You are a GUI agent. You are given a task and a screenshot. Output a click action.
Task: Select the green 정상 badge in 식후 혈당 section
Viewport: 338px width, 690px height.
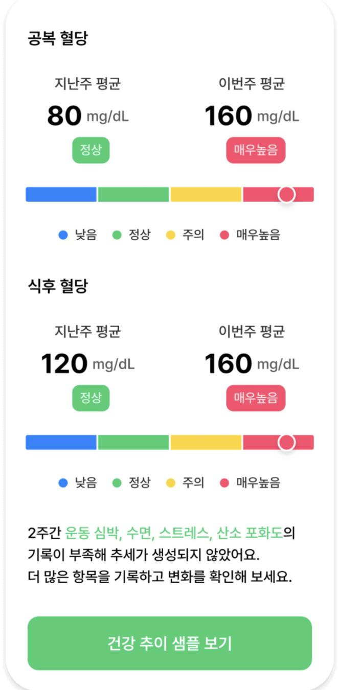91,398
